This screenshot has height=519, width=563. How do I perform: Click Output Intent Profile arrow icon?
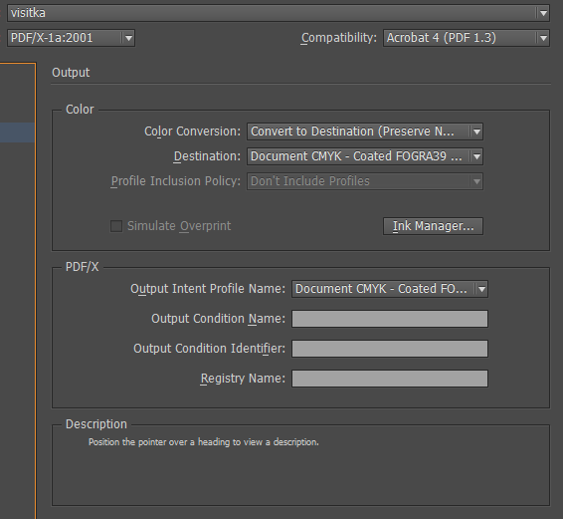click(x=481, y=289)
